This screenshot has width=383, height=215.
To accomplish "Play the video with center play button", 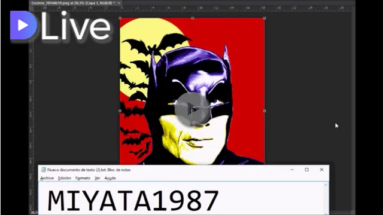I will (x=193, y=109).
